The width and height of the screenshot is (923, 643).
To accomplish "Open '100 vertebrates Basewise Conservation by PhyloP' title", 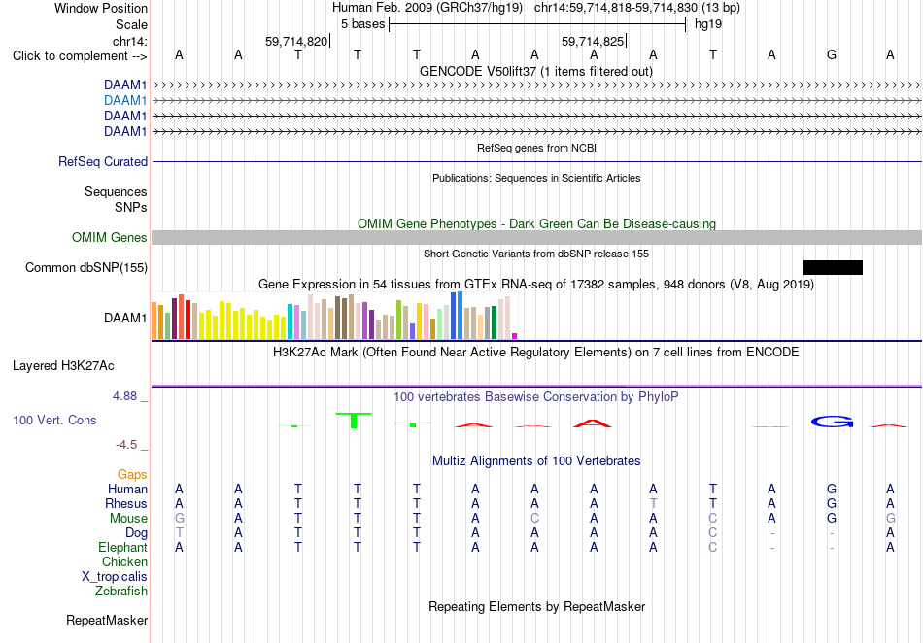I will click(x=536, y=397).
